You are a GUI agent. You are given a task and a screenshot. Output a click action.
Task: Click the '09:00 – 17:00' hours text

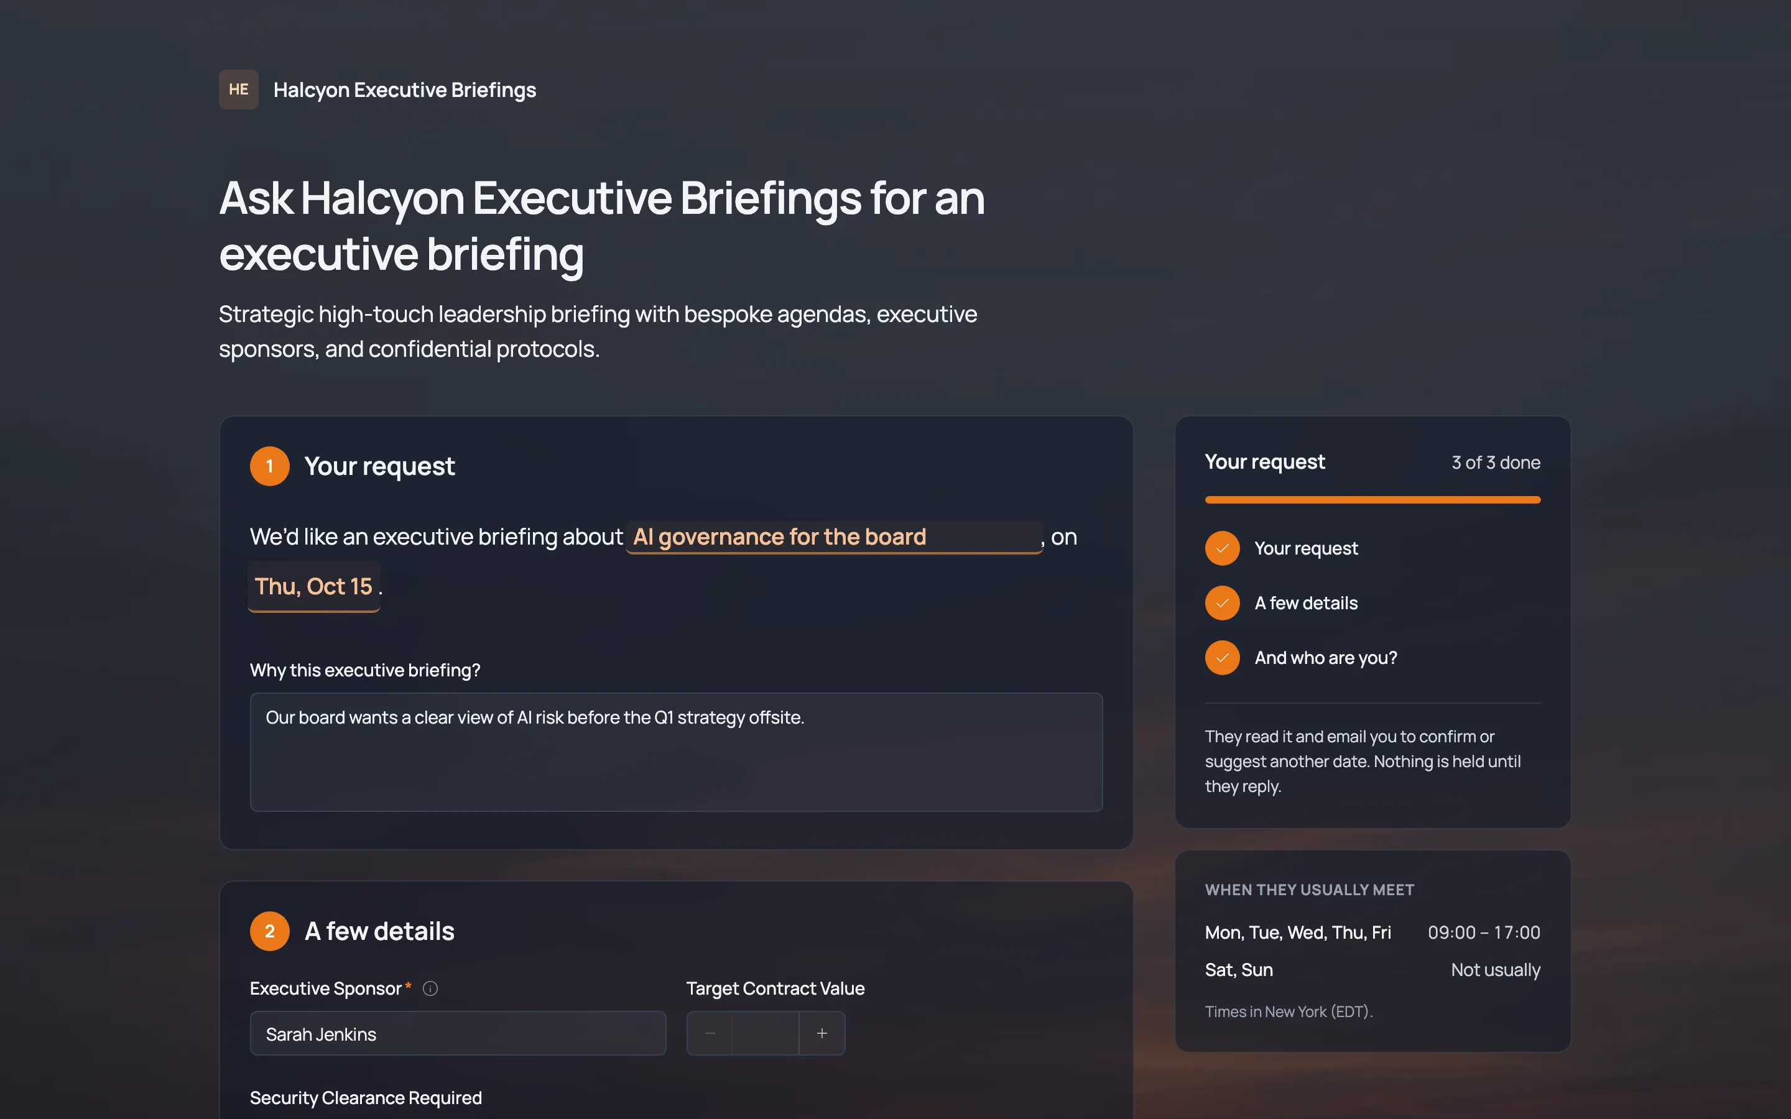[1484, 932]
